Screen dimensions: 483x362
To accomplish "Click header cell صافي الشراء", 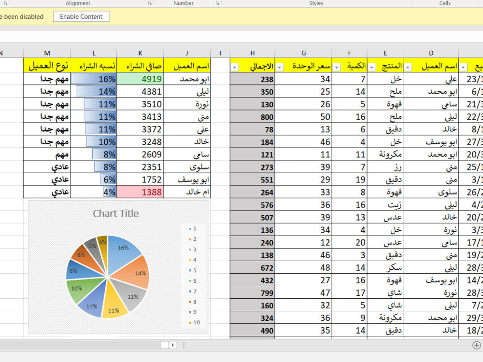I will click(140, 65).
